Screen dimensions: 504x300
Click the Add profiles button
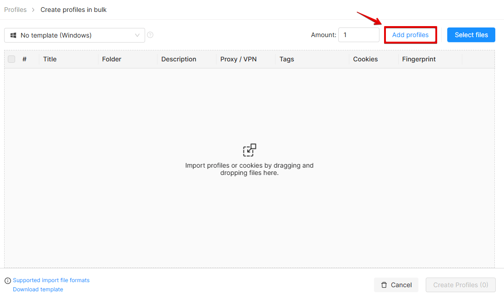[x=411, y=35]
